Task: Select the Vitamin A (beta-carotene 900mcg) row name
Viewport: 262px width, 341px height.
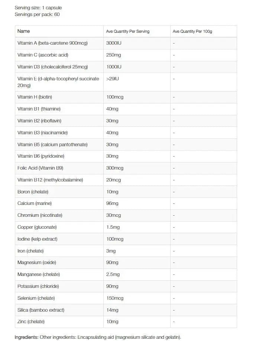Action: click(x=52, y=43)
